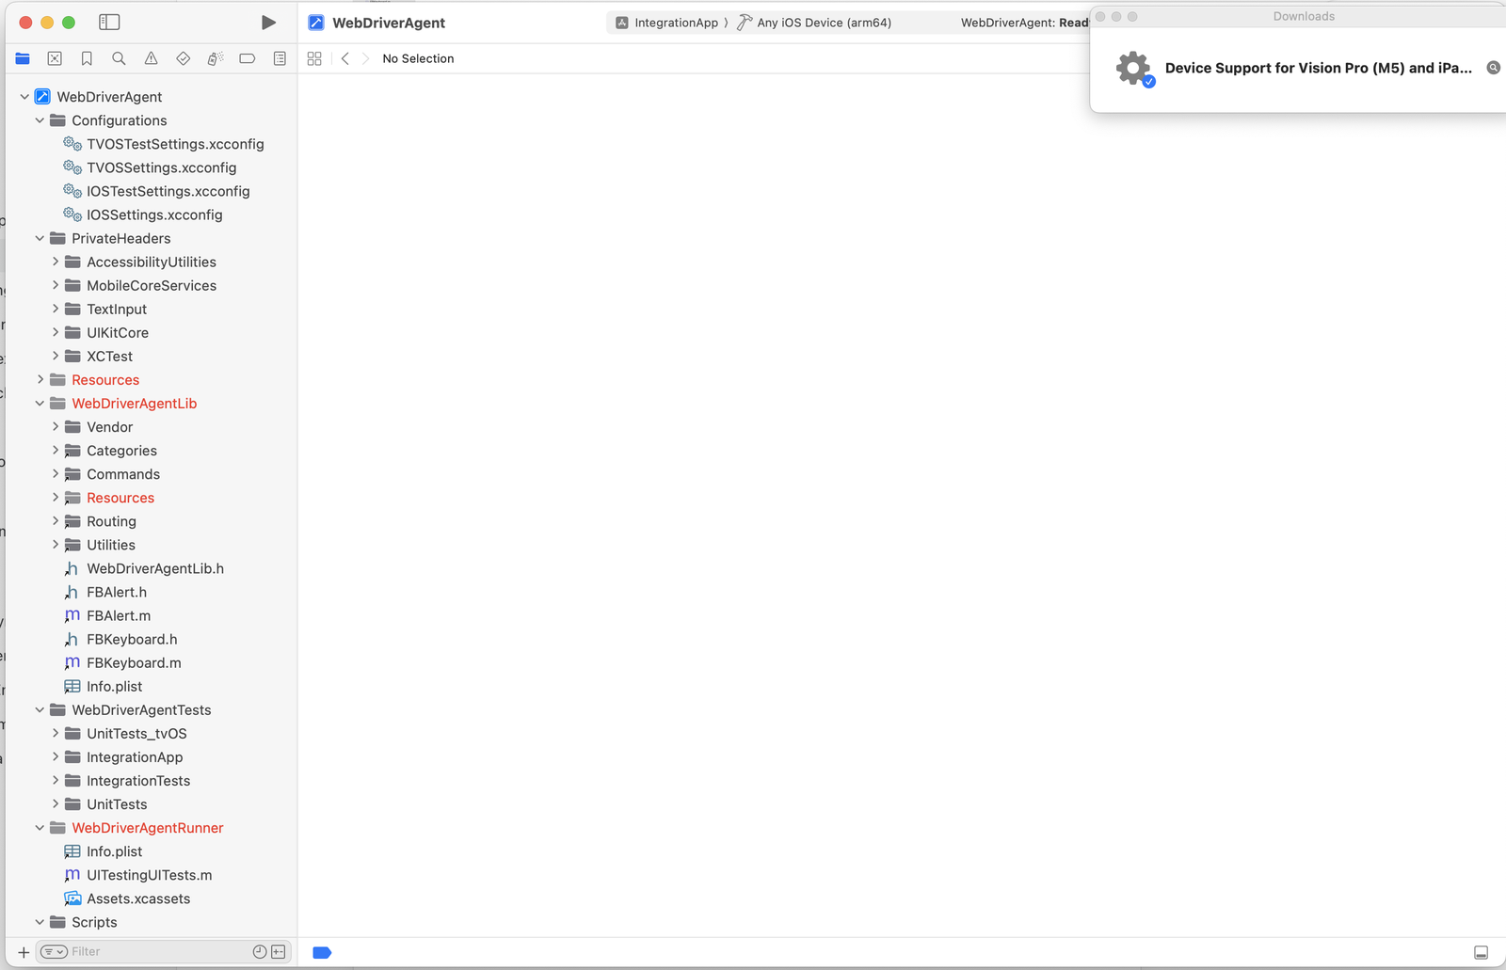Select IntegrationApp scheme in toolbar
The width and height of the screenshot is (1506, 970).
pos(666,23)
